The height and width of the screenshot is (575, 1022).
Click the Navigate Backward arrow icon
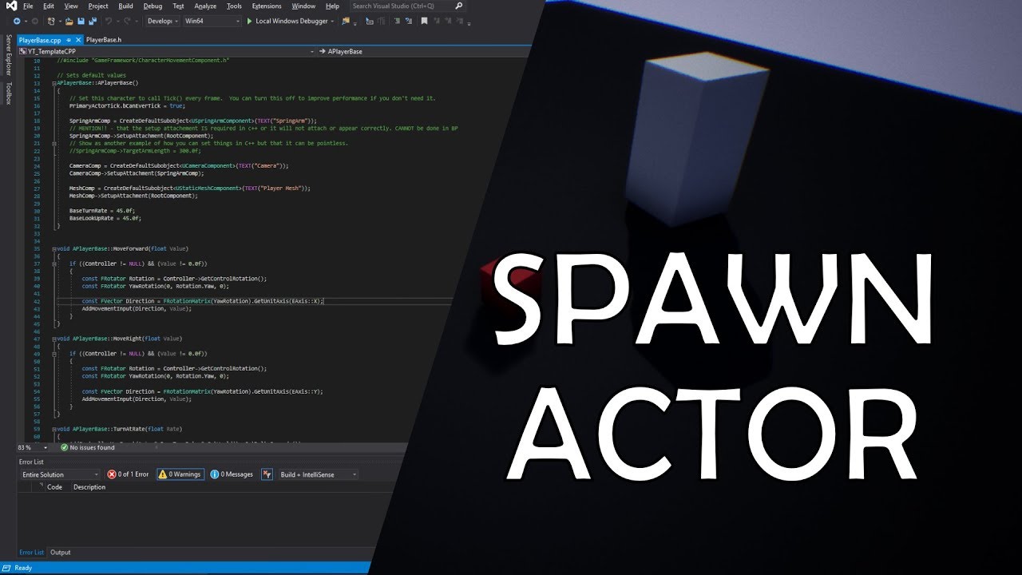click(x=17, y=21)
